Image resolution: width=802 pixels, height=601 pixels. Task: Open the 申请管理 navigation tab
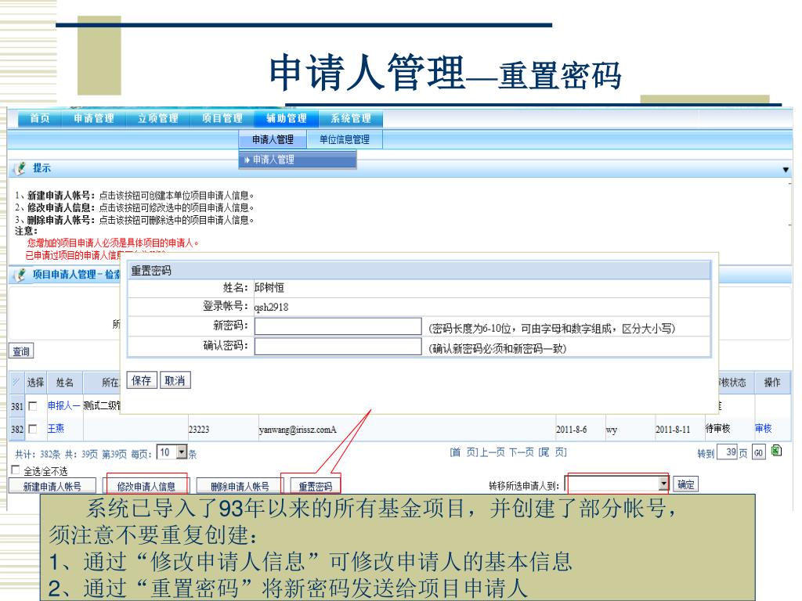click(x=94, y=119)
